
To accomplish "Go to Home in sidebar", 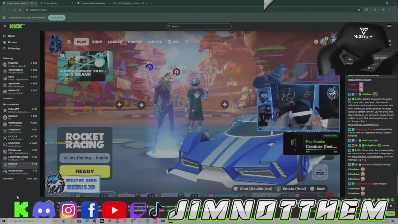I will coord(12,36).
